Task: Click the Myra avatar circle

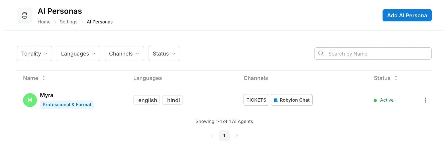Action: (30, 100)
